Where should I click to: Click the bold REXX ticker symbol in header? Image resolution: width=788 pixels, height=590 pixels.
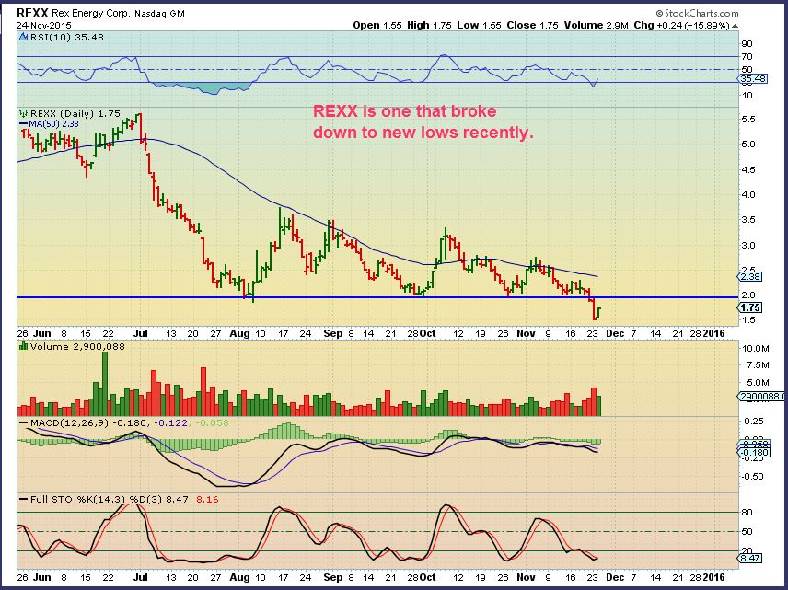tap(32, 13)
